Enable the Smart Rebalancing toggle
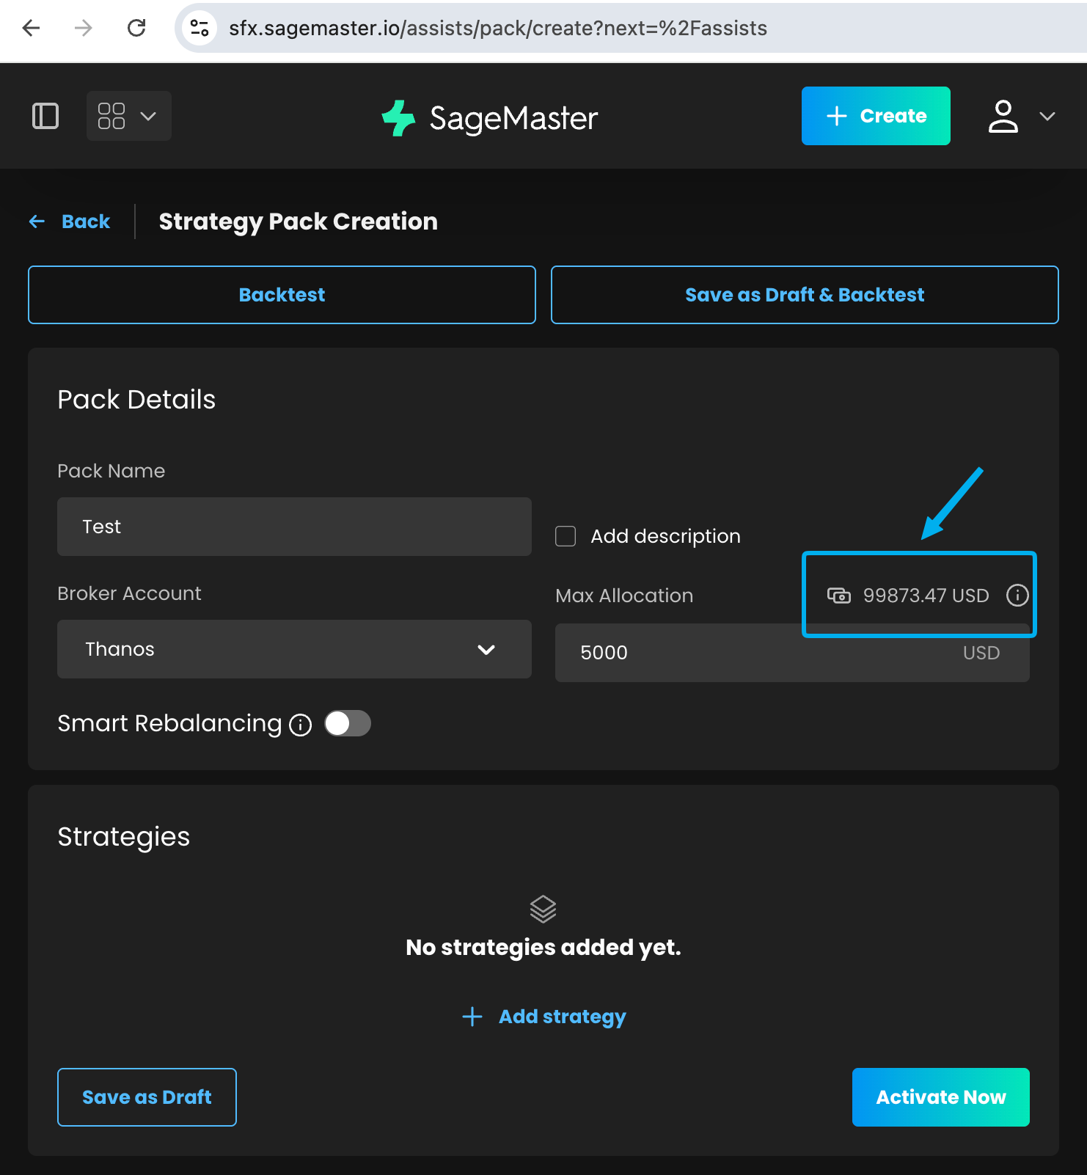Viewport: 1087px width, 1175px height. coord(348,724)
